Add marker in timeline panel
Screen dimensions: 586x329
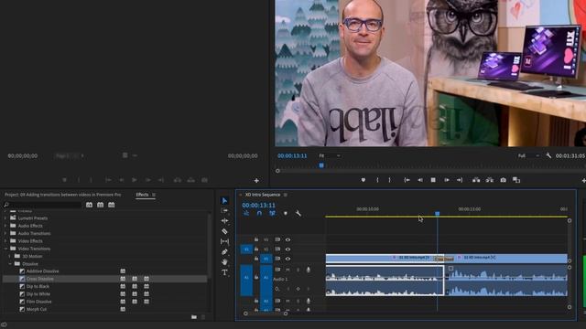[286, 213]
